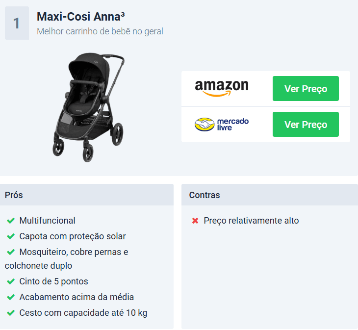Image resolution: width=358 pixels, height=330 pixels.
Task: Click the checkmark beside Capota com proteção solar
Action: 11,236
